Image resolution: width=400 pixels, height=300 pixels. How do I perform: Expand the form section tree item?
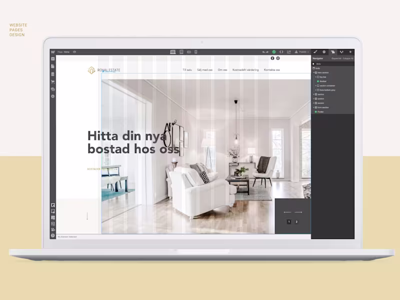click(x=314, y=107)
